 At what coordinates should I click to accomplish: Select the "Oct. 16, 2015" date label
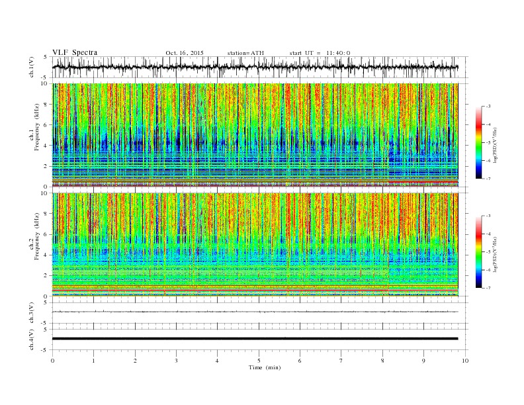(x=185, y=53)
